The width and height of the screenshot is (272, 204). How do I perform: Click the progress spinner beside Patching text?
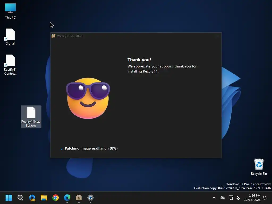61,149
